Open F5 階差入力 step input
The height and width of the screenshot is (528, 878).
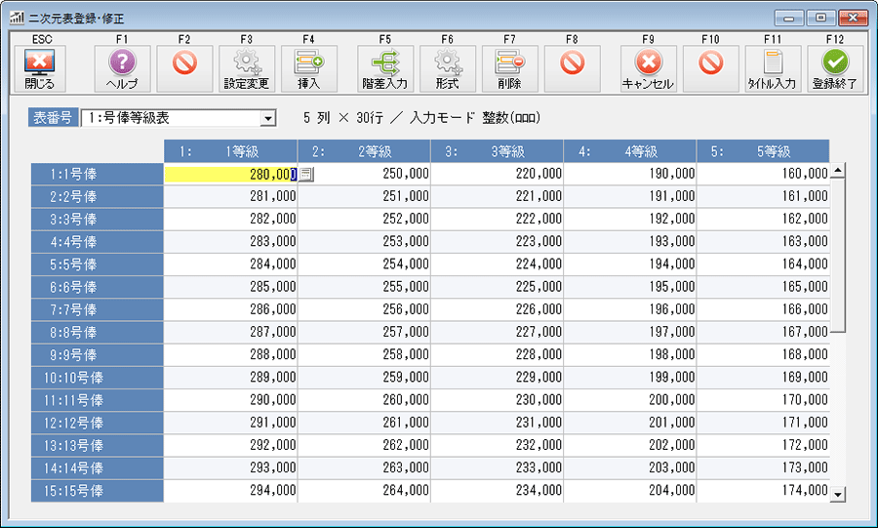(385, 69)
